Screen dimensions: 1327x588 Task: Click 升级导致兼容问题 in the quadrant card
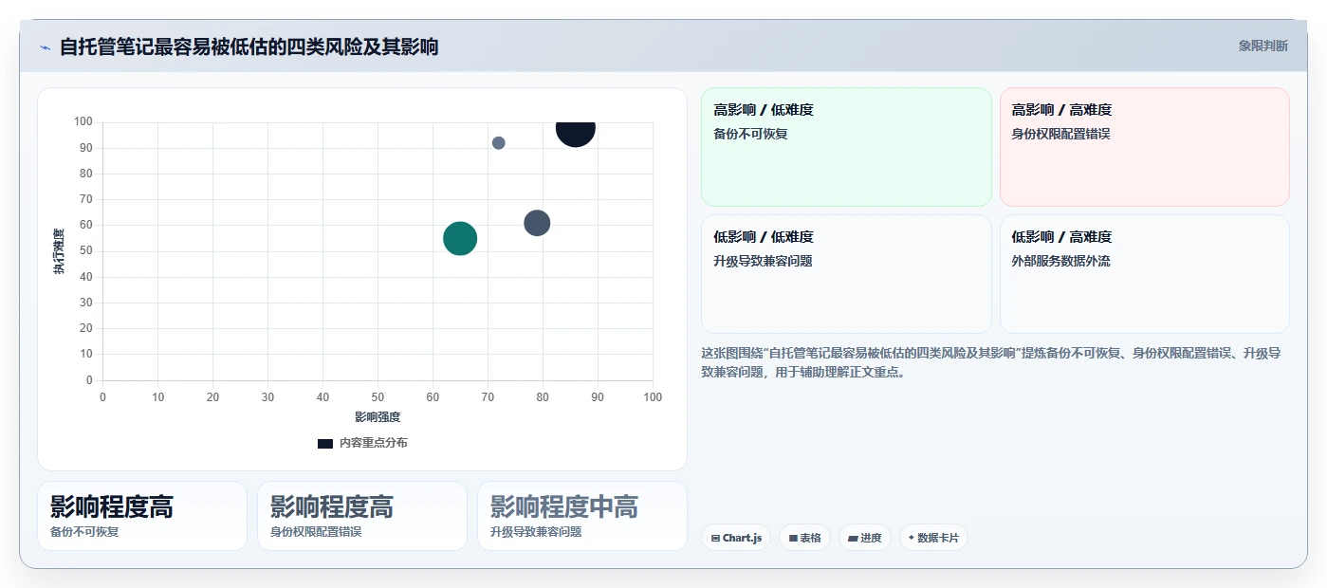pos(763,261)
